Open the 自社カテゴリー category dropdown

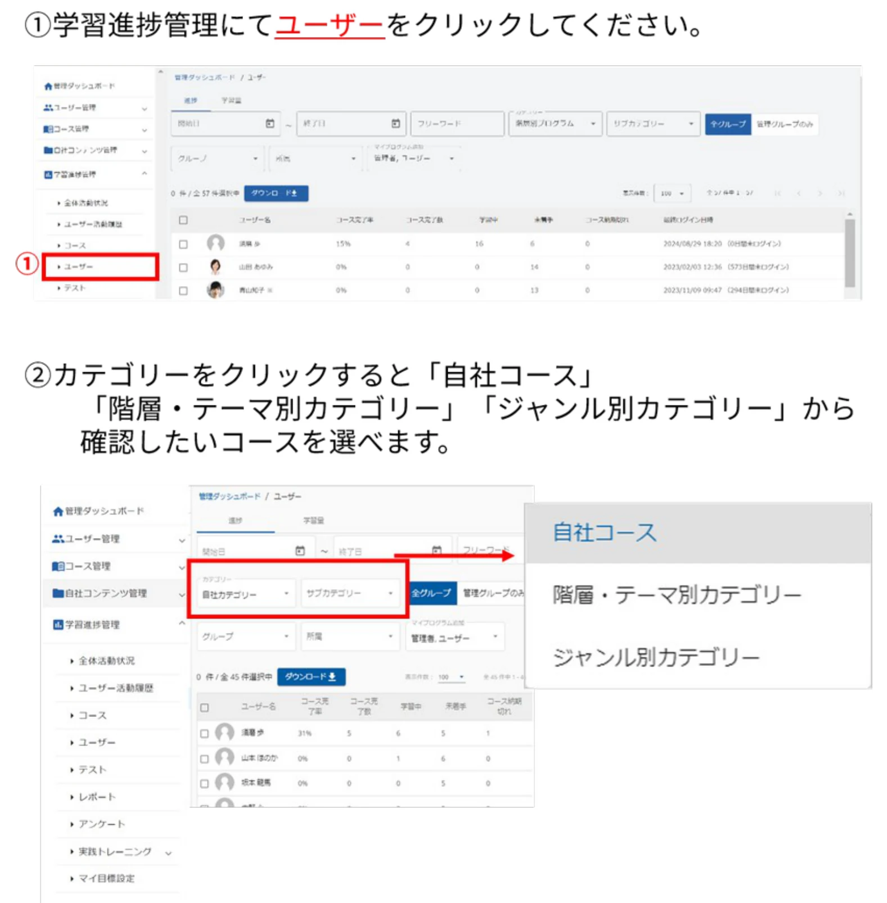(245, 593)
